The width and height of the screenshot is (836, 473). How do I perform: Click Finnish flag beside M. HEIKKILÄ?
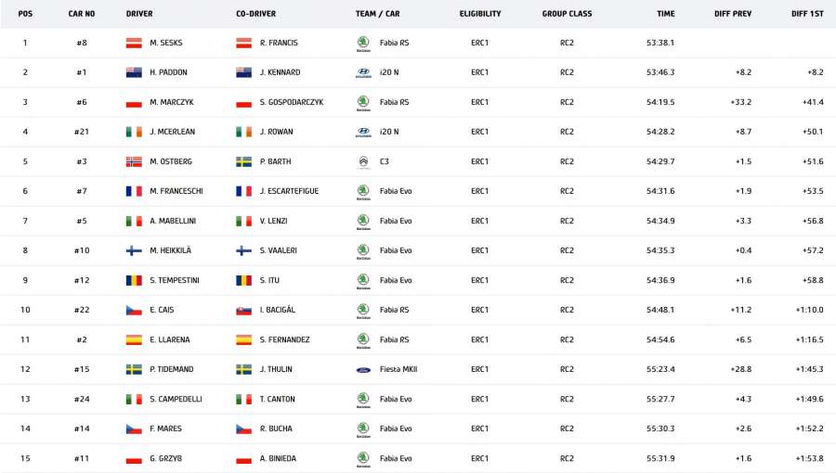(x=133, y=250)
